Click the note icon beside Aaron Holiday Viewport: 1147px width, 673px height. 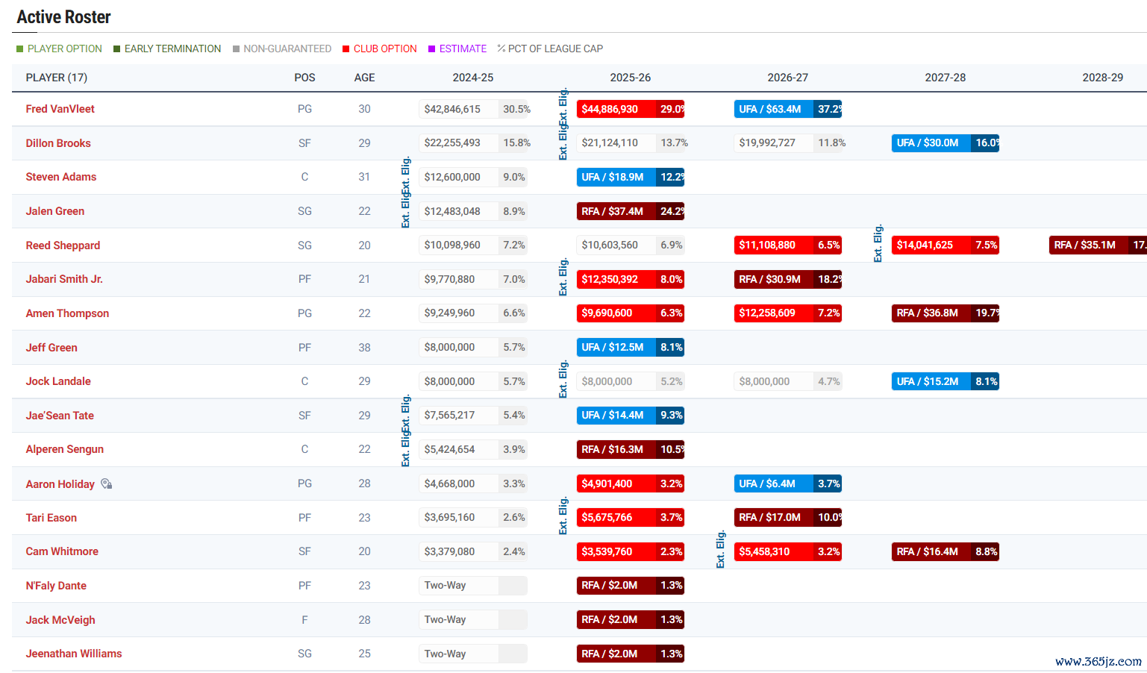[x=107, y=484]
